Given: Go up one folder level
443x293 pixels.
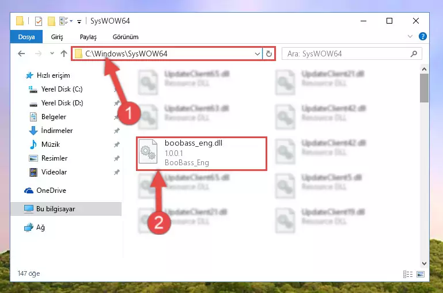Looking at the screenshot, I should pyautogui.click(x=64, y=54).
